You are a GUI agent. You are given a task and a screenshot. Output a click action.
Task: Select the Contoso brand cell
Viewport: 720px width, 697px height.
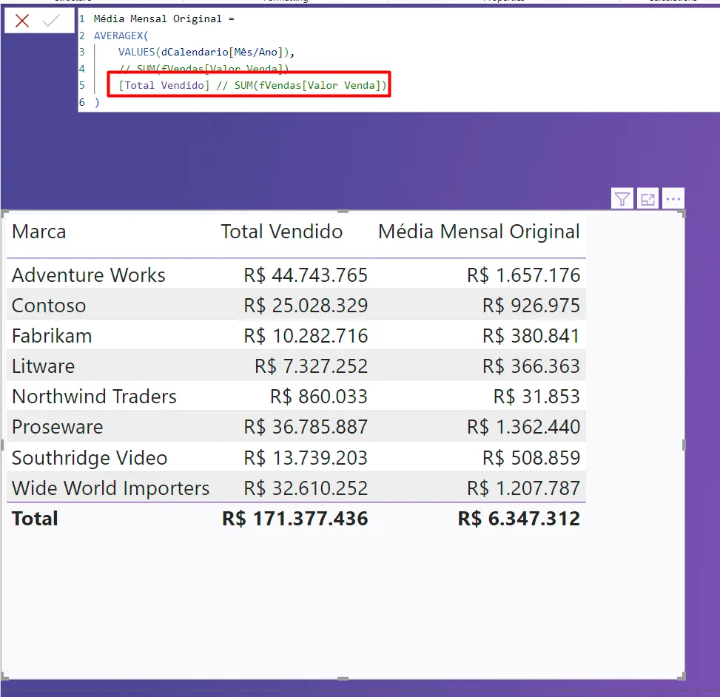coord(49,306)
